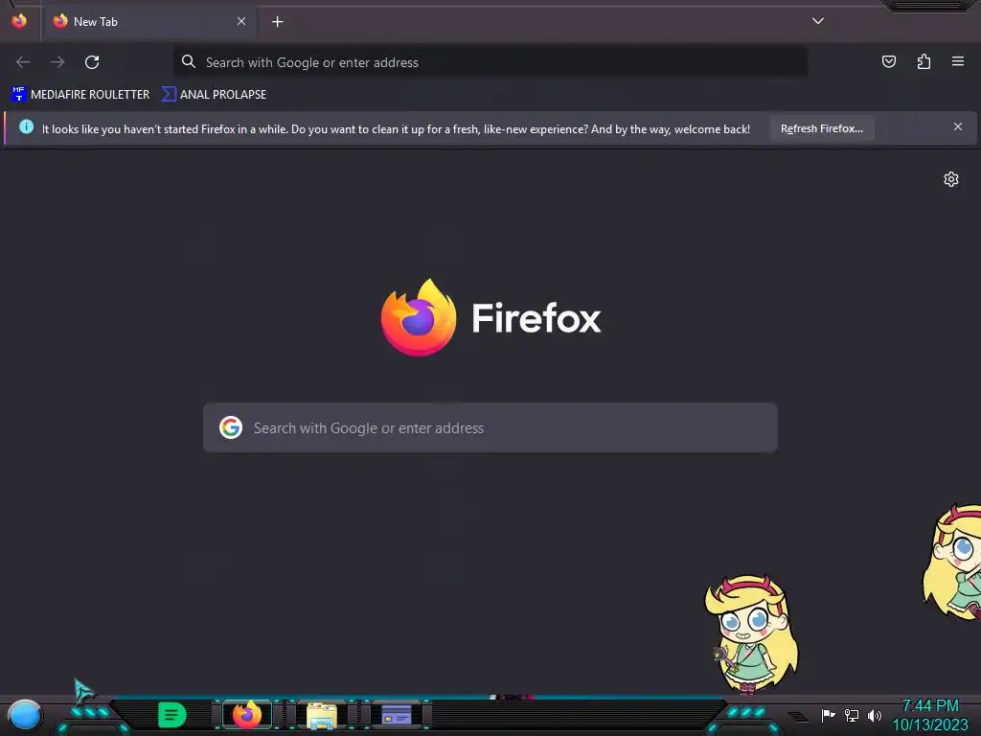Dismiss the welcome back notification bar
This screenshot has height=736, width=981.
[958, 127]
